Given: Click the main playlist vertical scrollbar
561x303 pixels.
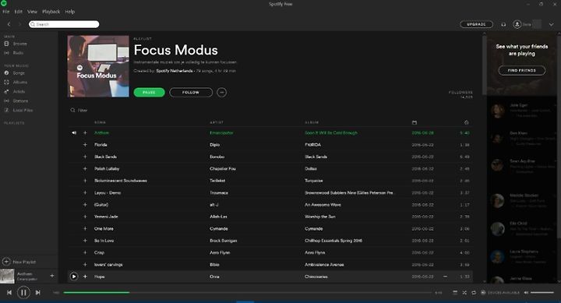Looking at the screenshot, I should tap(485, 65).
